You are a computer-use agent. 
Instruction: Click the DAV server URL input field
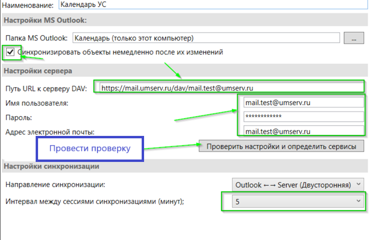(229, 88)
